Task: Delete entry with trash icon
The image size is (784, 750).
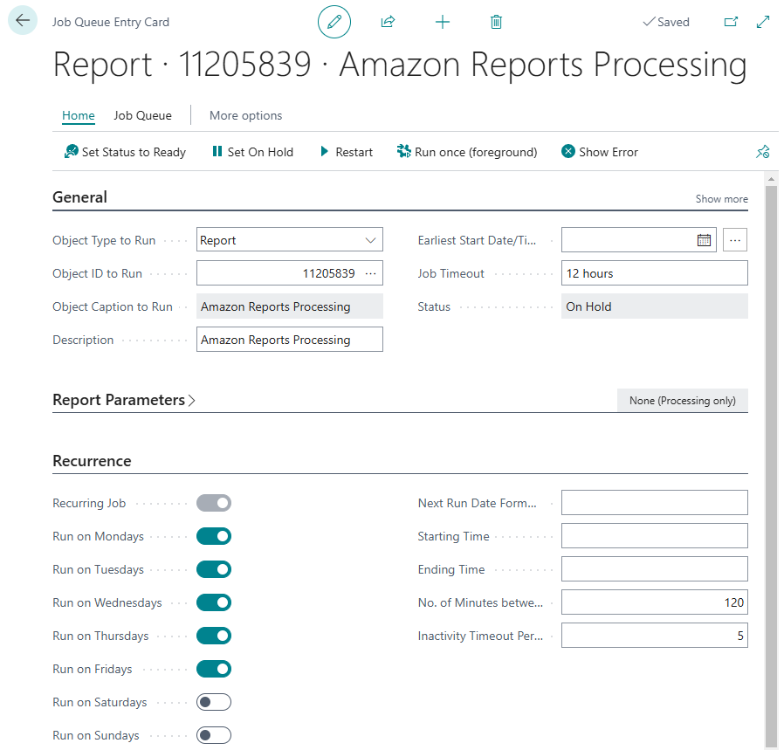Action: click(x=496, y=22)
